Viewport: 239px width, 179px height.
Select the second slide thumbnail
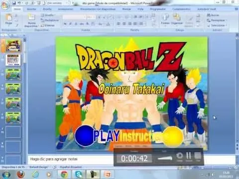[x=13, y=60]
